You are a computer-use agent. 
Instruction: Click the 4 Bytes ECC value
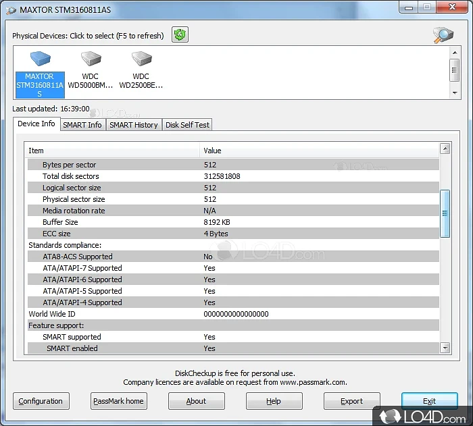click(x=216, y=234)
